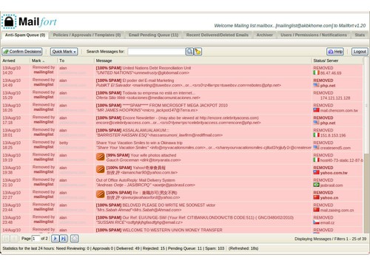
Task: Click attachment icon on 'Your wife photos attached' message
Action: (101, 157)
